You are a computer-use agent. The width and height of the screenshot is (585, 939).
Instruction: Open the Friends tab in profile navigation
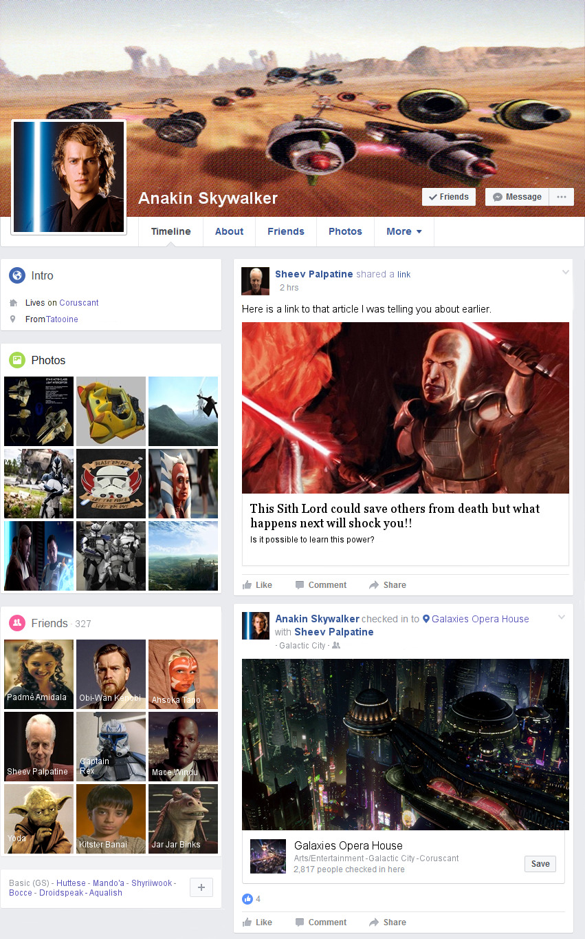[x=286, y=231]
